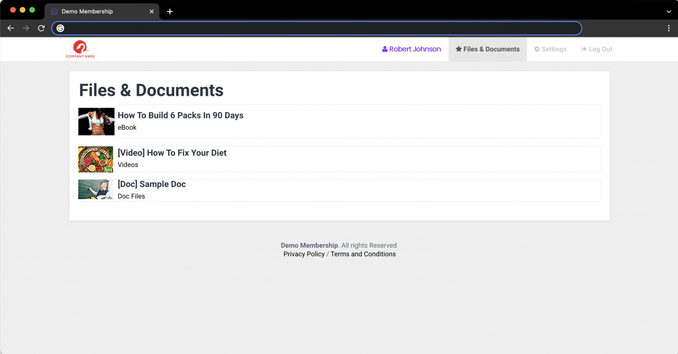Open the [Doc] Sample Doc entry
The image size is (678, 354).
[x=152, y=184]
